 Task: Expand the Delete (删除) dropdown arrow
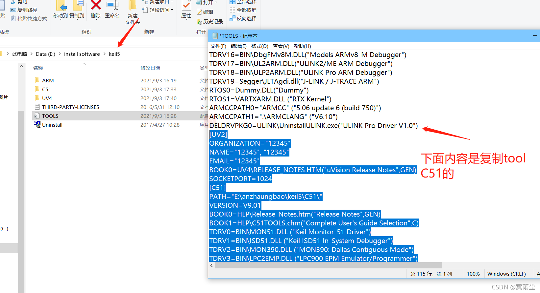(96, 20)
